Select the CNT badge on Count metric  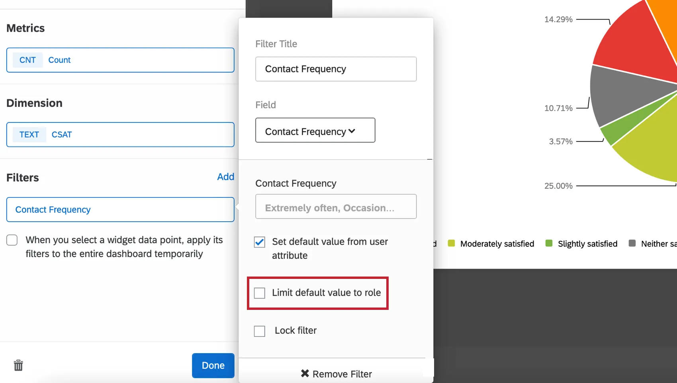[27, 60]
